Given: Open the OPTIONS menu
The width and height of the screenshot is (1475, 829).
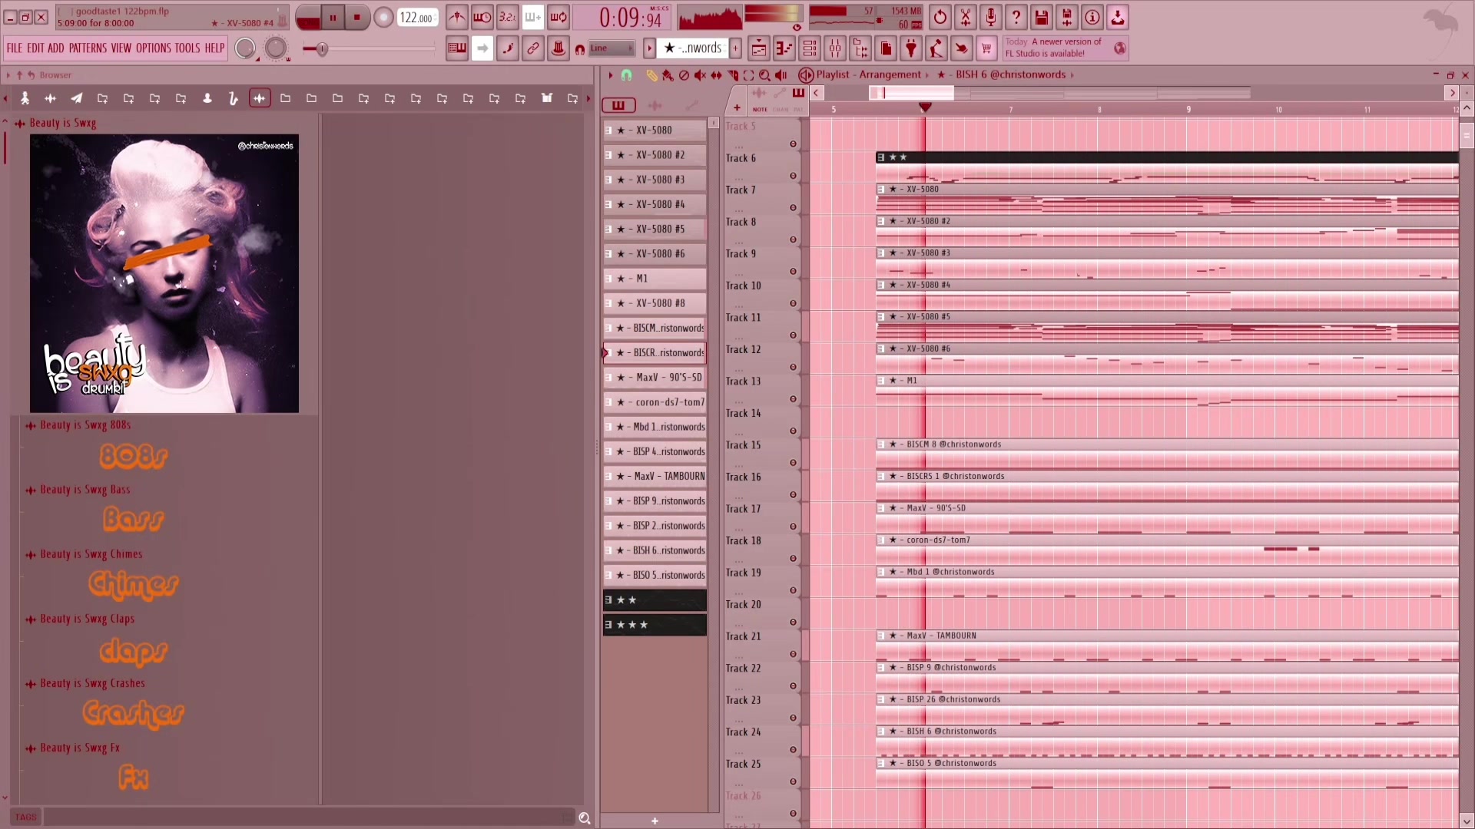Looking at the screenshot, I should click(x=154, y=48).
